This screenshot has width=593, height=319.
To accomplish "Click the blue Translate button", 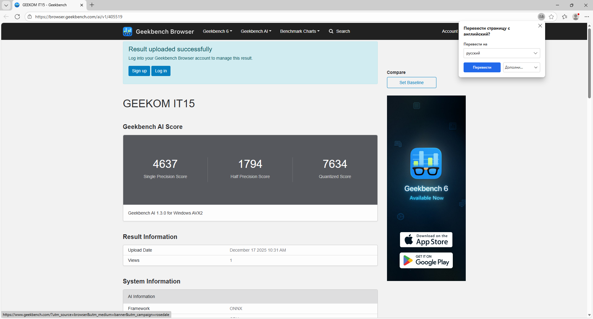I will click(482, 67).
